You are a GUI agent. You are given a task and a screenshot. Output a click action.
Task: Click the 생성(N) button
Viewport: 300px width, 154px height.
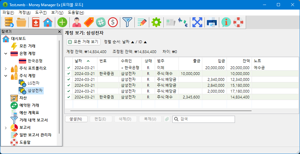(76, 119)
